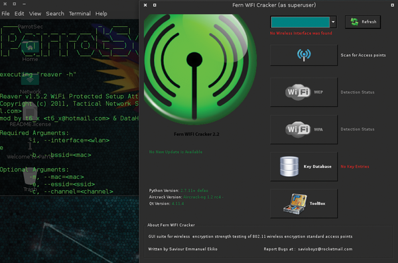
Task: Click the Qt Version 4.11.4 value
Action: point(178,203)
